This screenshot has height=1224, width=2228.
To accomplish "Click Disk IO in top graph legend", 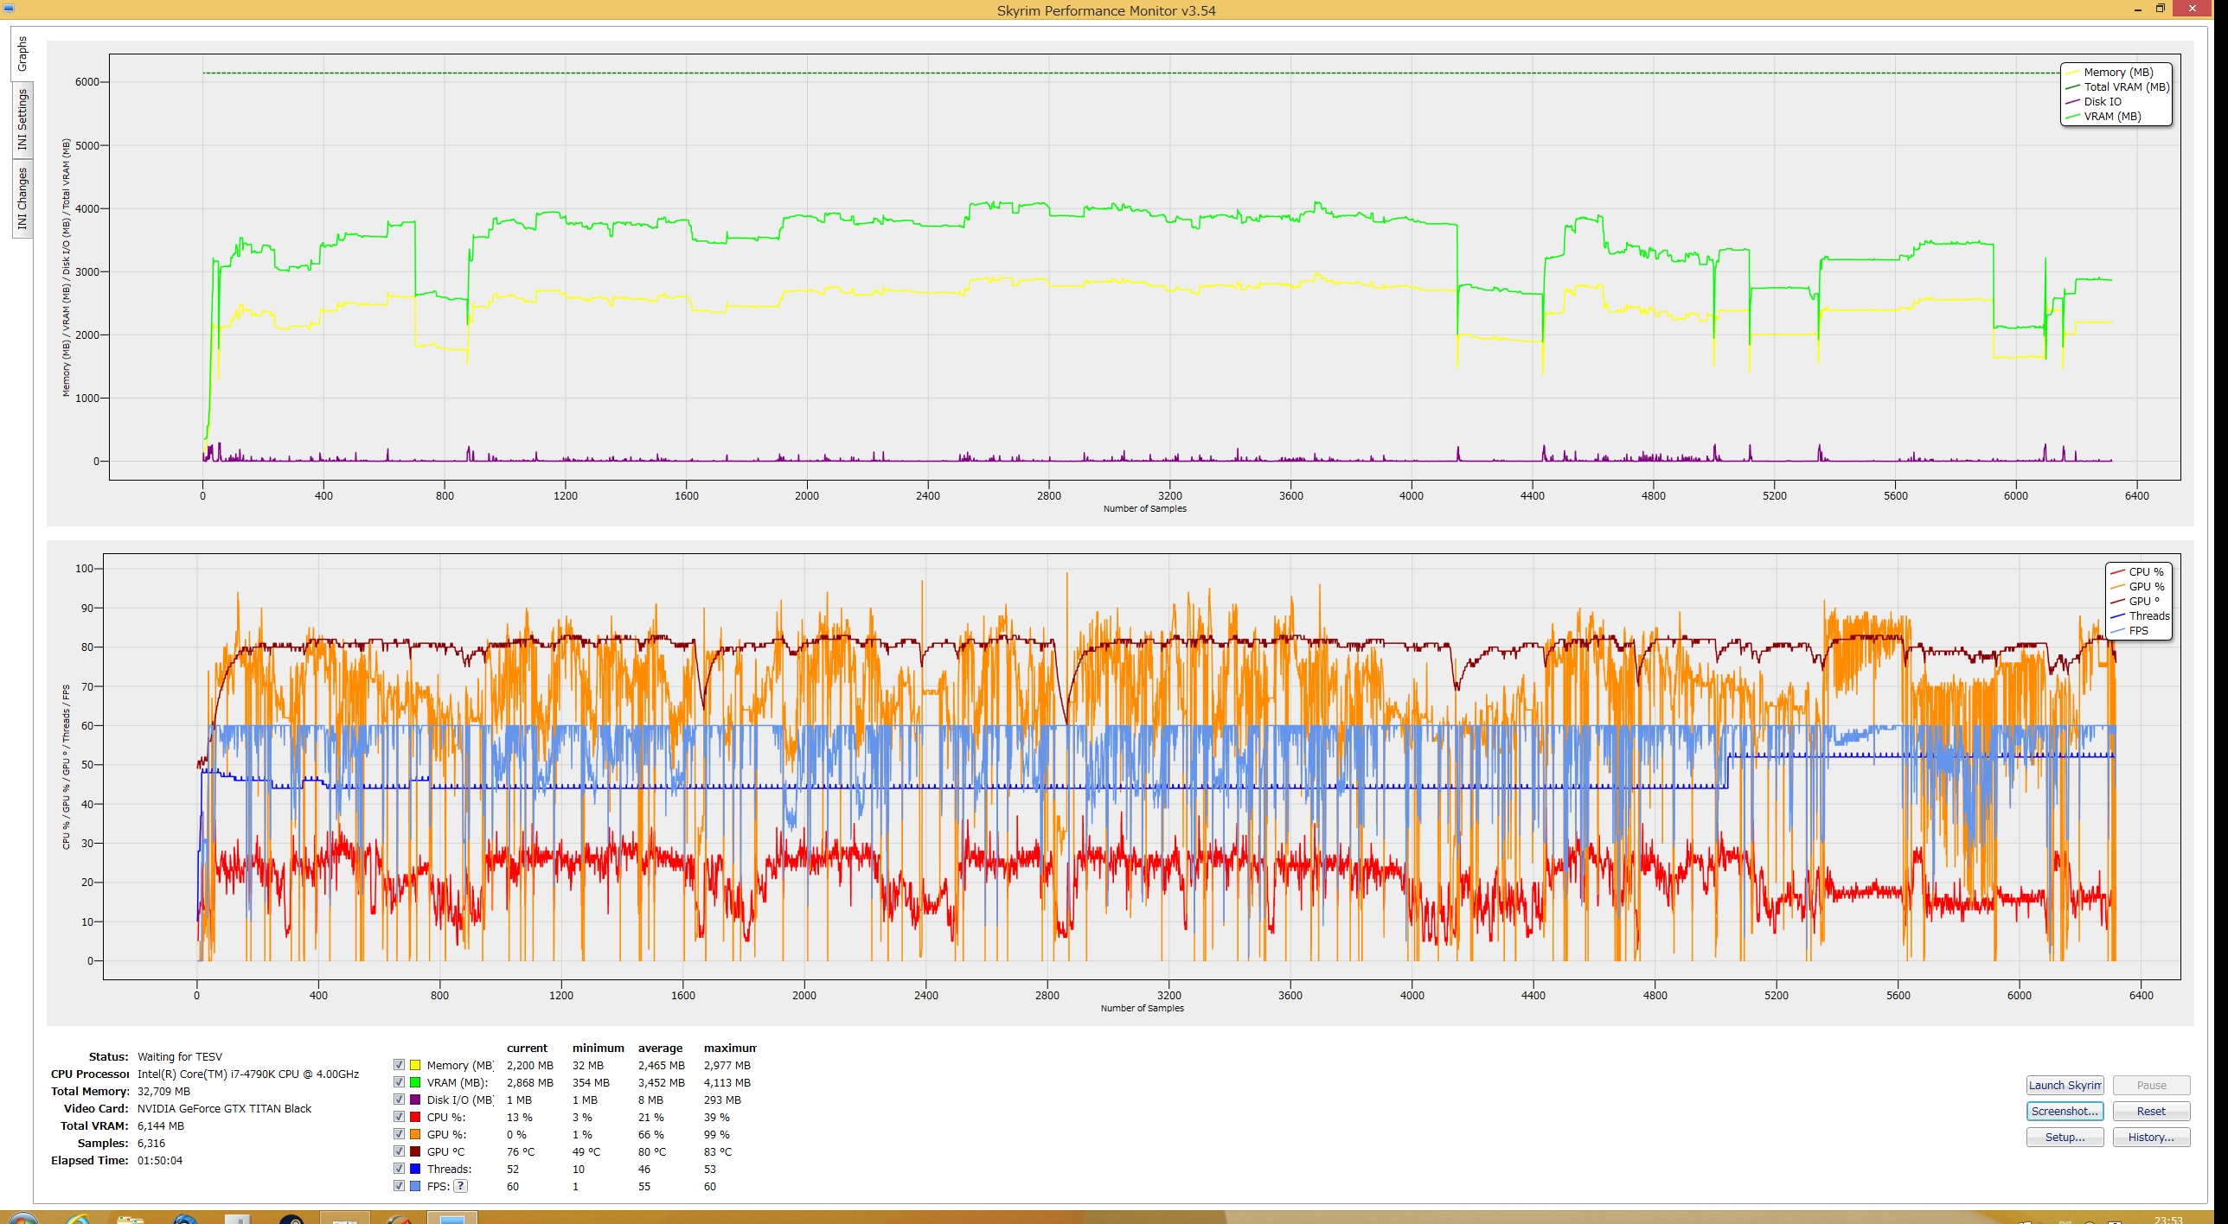I will click(2102, 102).
